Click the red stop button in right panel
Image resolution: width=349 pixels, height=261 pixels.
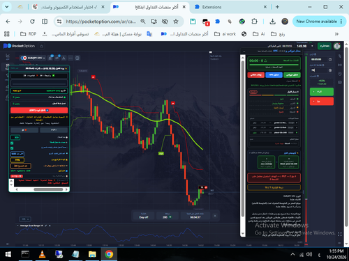[x=256, y=75]
